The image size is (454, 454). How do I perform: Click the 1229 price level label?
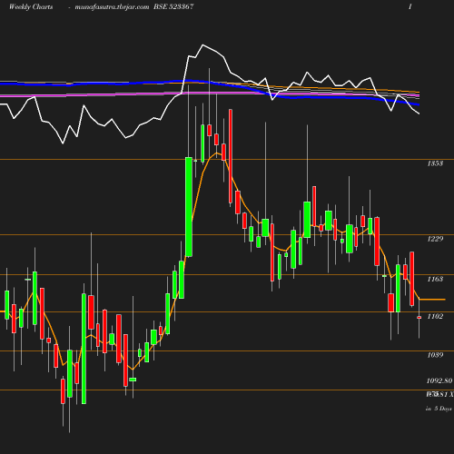click(x=435, y=239)
